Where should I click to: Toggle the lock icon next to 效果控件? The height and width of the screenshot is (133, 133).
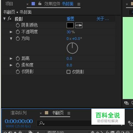[40, 4]
